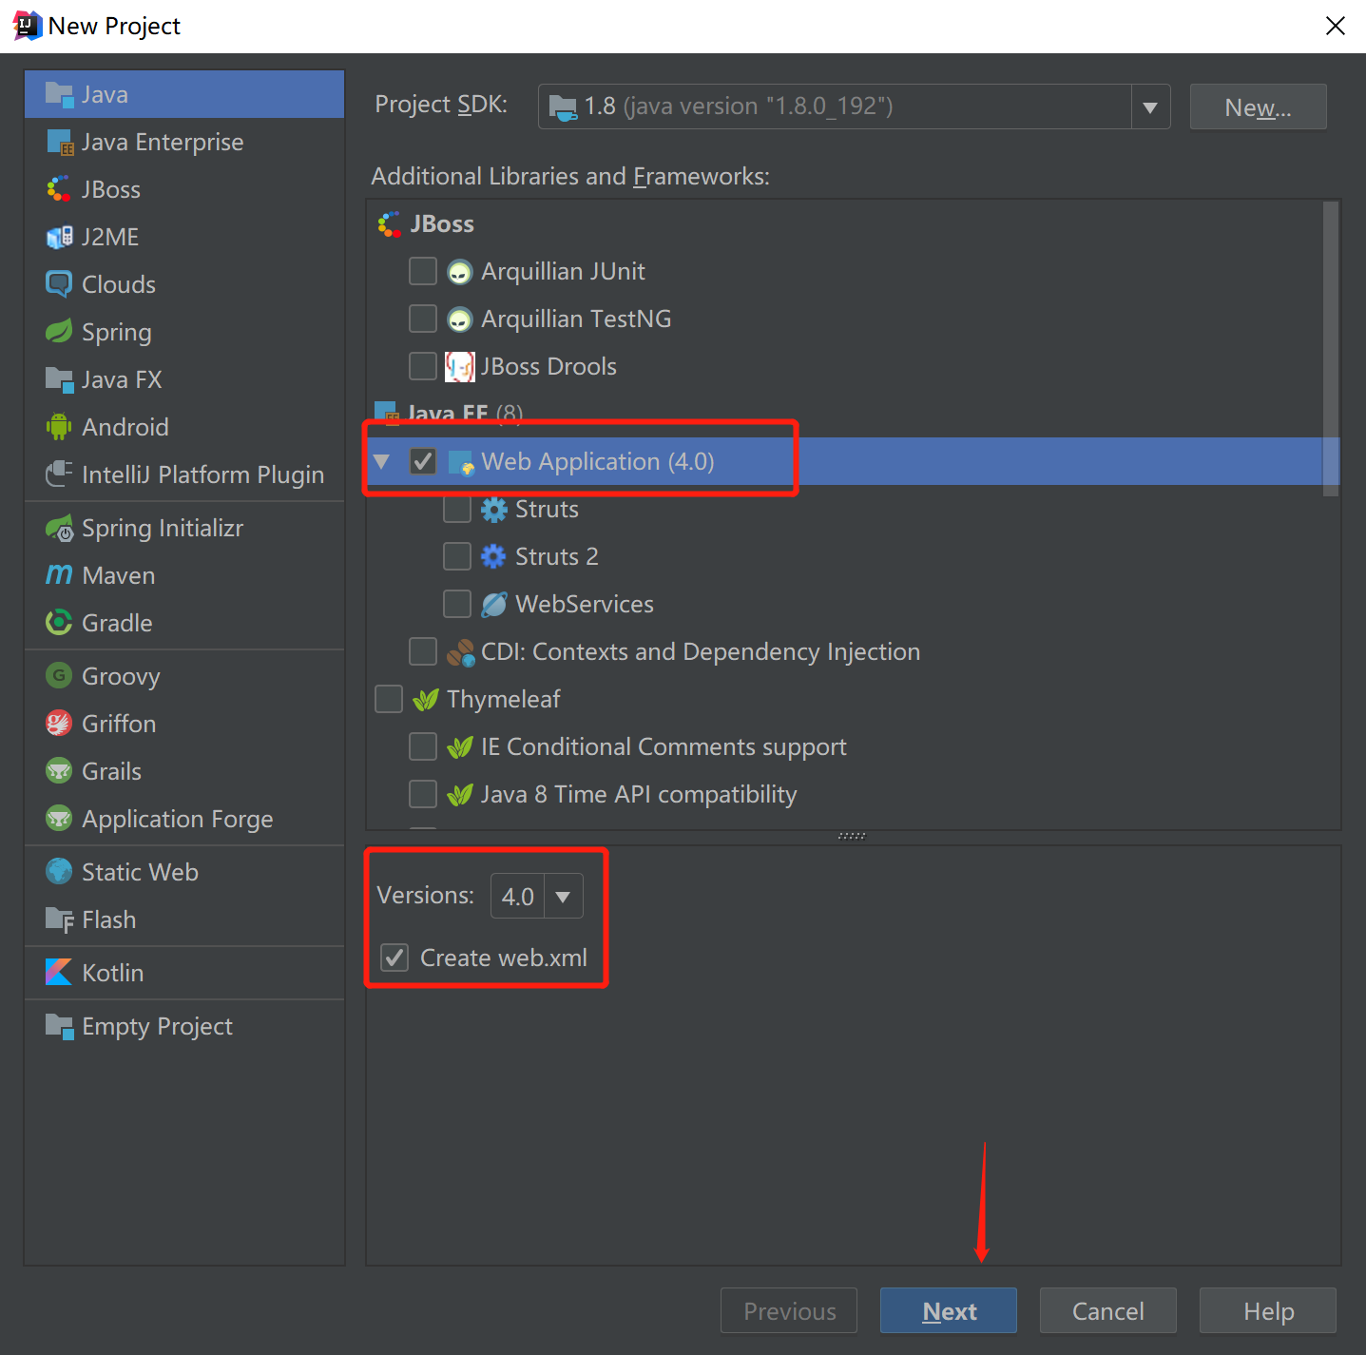
Task: Select the Spring Initializr icon
Action: (x=59, y=528)
